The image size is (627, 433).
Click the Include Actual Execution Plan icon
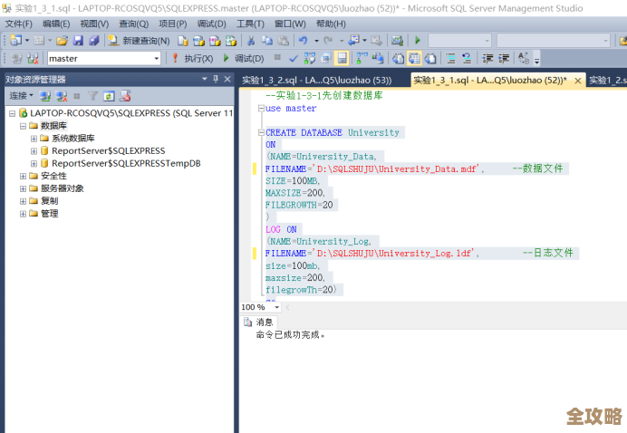(362, 59)
